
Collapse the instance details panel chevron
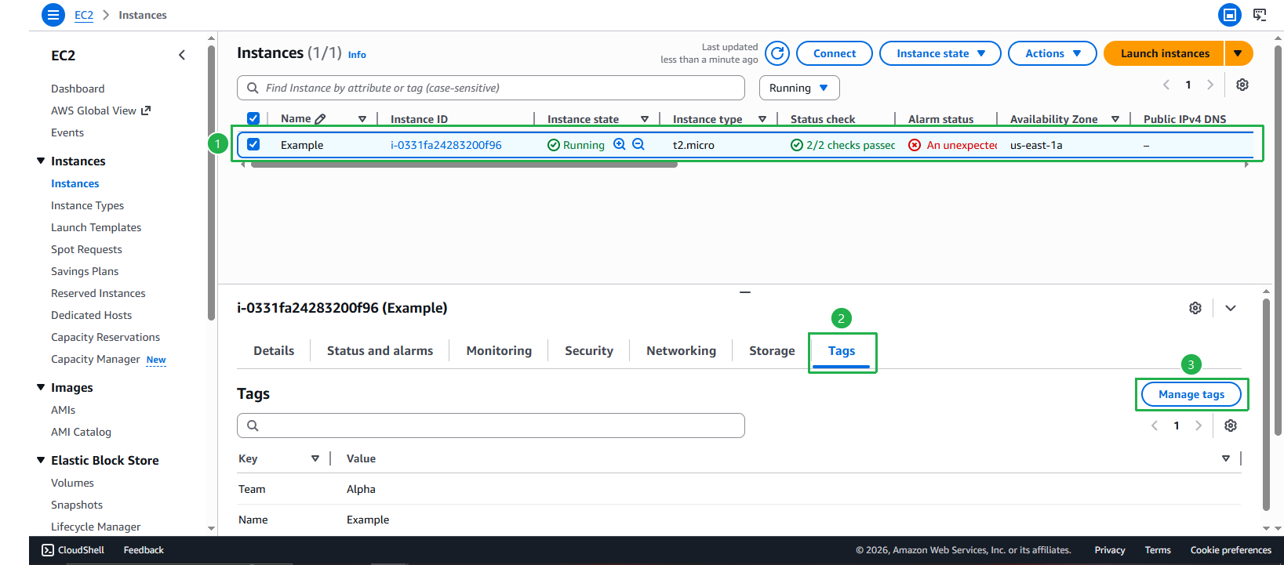click(1231, 308)
